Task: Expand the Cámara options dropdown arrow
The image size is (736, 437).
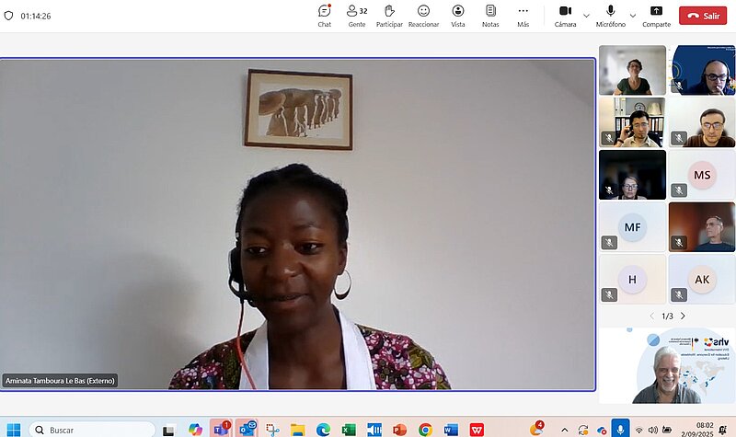Action: click(x=587, y=16)
